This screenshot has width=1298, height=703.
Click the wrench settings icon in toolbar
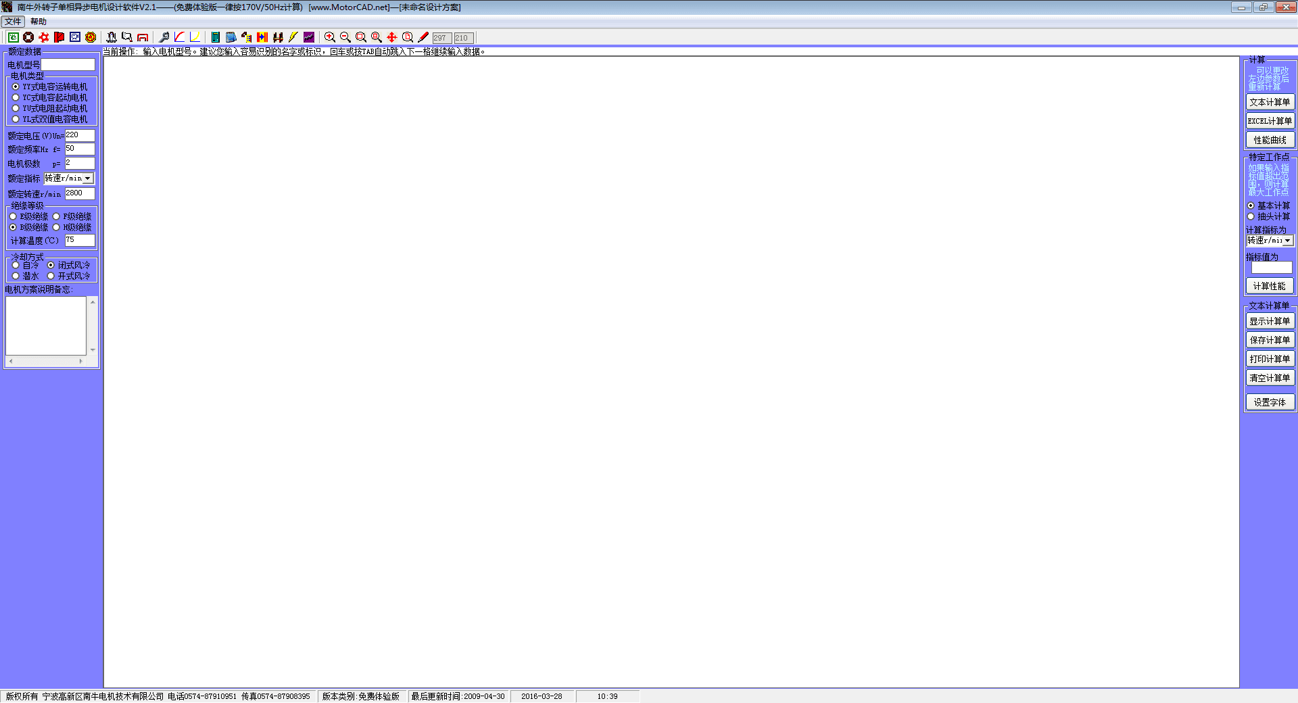[x=164, y=37]
